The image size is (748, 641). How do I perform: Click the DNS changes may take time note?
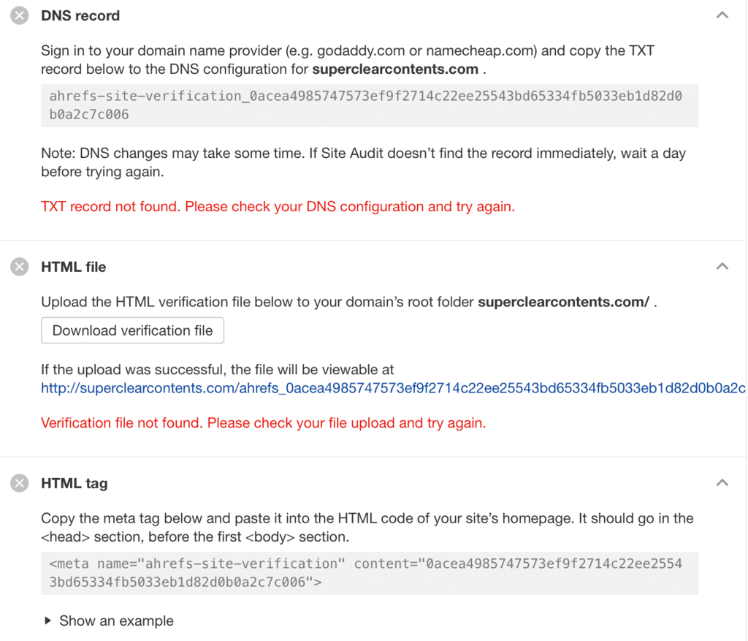(x=363, y=162)
